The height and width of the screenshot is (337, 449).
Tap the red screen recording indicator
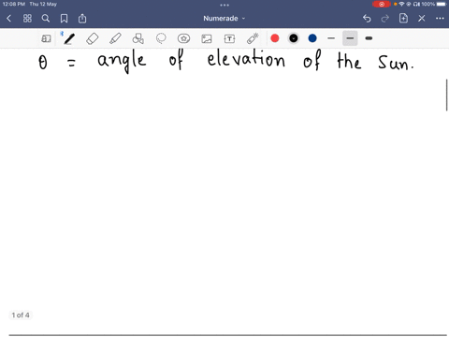click(x=382, y=4)
